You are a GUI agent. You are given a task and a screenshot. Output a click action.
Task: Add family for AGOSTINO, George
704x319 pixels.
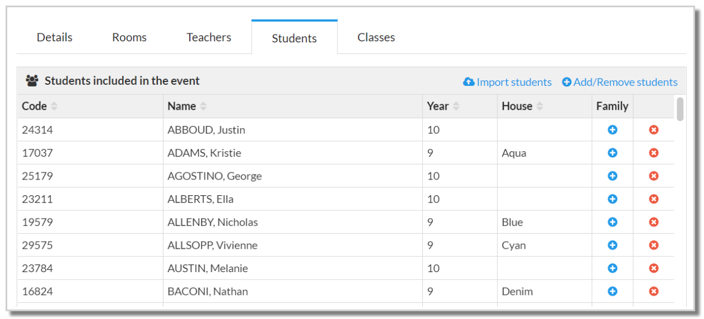pyautogui.click(x=613, y=176)
